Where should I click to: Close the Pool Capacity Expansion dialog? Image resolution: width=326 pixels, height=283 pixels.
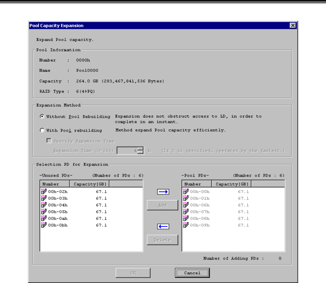pyautogui.click(x=293, y=26)
